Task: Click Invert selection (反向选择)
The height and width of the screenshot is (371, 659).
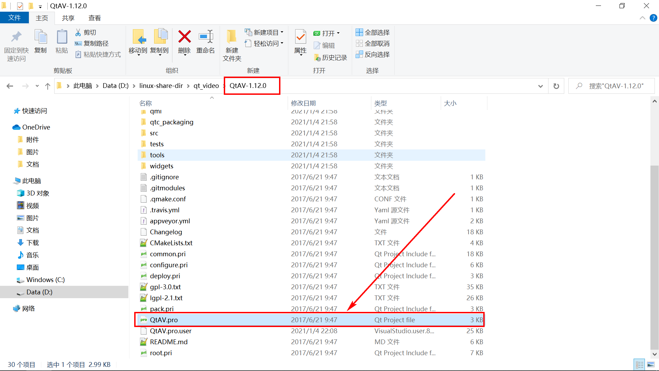Action: click(373, 54)
